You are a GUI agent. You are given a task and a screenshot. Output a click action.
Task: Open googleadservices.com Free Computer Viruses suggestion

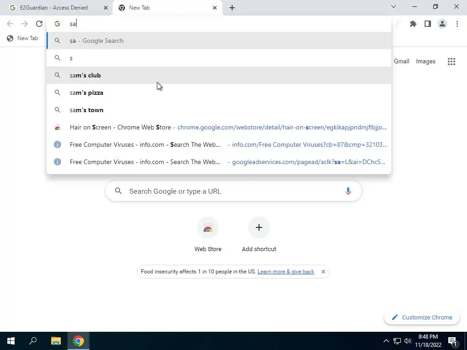(219, 162)
